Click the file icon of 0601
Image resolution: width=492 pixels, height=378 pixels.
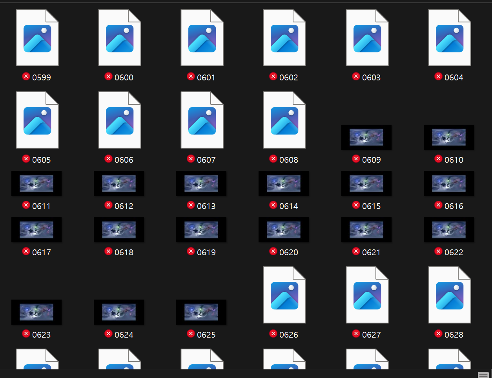[202, 38]
